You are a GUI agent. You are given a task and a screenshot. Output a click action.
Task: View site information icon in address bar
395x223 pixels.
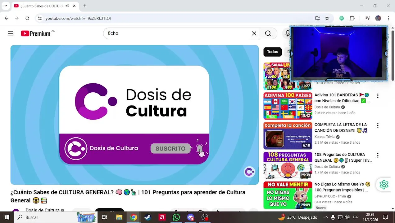(x=39, y=18)
